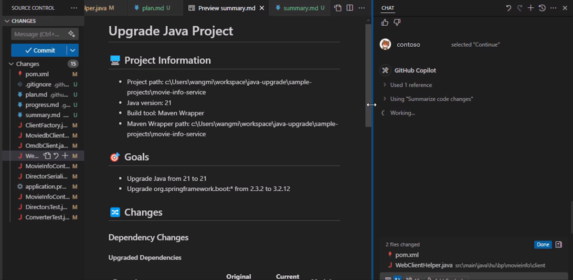
Task: Click the commit message input field
Action: point(38,34)
